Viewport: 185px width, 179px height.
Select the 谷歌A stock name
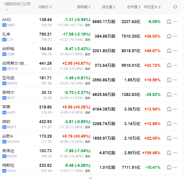8,136
